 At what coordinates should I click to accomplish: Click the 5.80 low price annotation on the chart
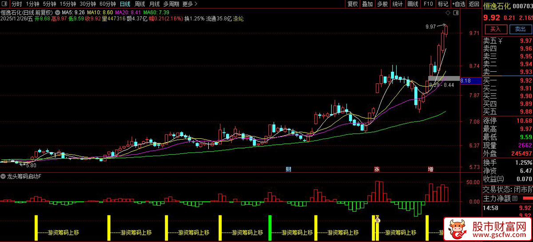coord(31,165)
